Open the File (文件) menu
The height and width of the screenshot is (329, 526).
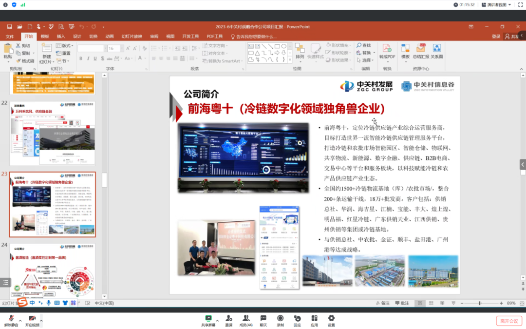(10, 36)
